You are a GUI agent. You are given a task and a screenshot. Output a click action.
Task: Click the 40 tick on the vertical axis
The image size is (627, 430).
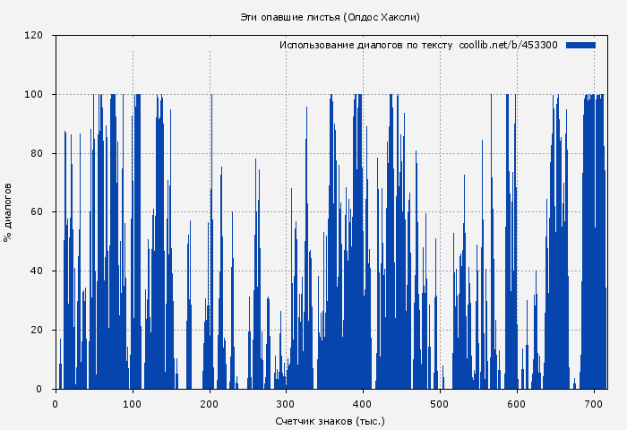(x=37, y=271)
